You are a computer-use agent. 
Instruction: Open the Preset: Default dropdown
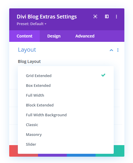32,24
